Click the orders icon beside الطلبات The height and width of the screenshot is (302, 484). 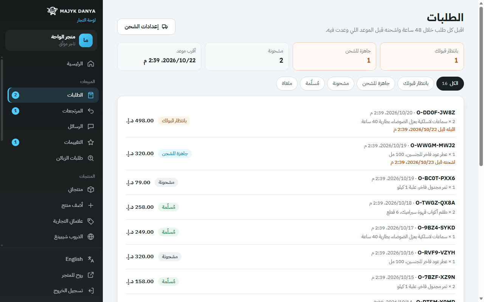[91, 95]
